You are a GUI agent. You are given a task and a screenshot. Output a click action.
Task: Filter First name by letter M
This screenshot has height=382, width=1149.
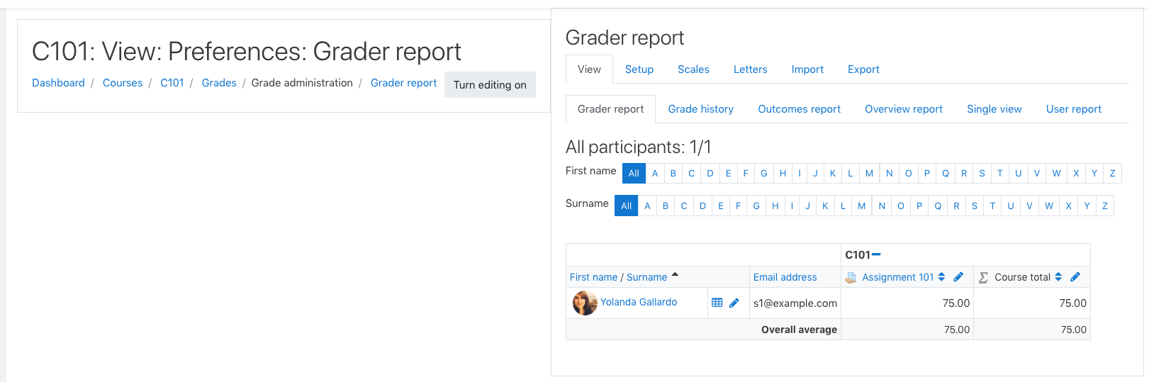869,174
